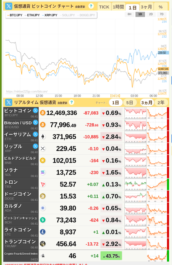Click the help question mark above chart
The image size is (172, 265).
tap(91, 6)
